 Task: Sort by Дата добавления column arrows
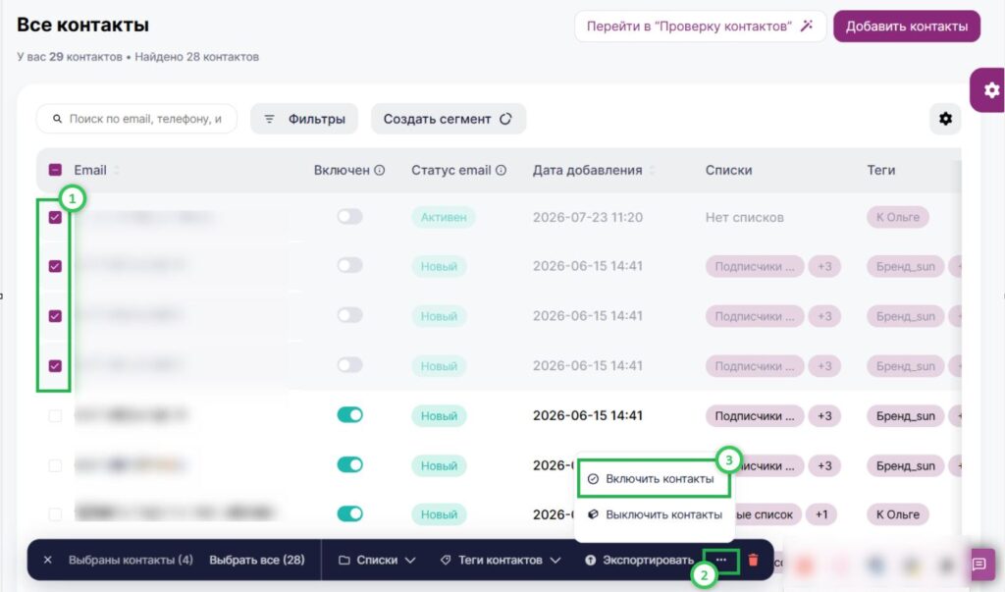(x=652, y=170)
